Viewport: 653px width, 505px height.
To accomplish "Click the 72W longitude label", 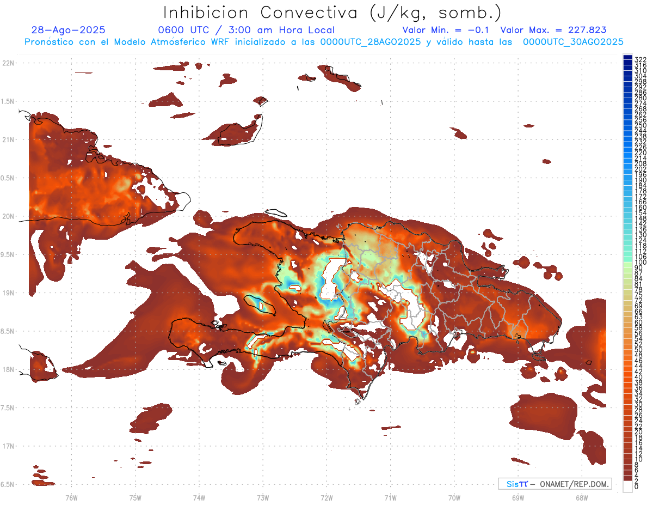I will [326, 497].
